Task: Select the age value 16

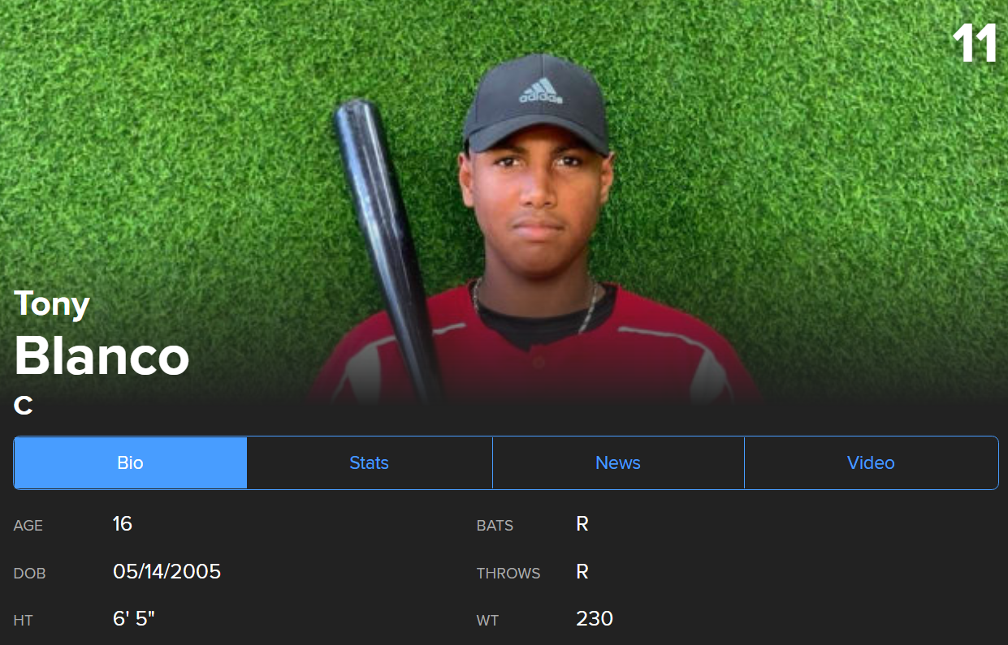Action: pos(123,524)
